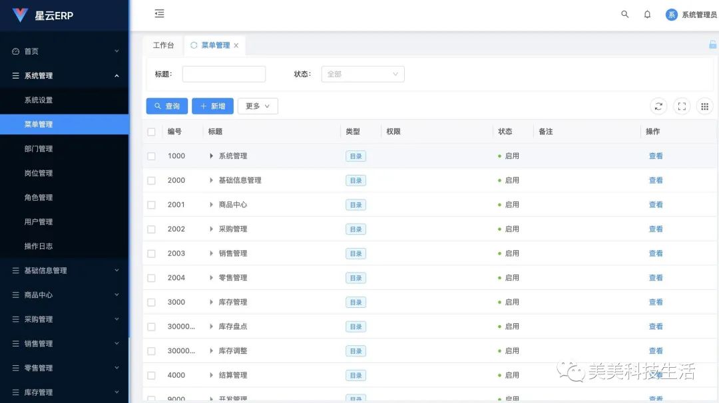719x403 pixels.
Task: Collapse the sidebar via the hamburger icon
Action: (159, 13)
